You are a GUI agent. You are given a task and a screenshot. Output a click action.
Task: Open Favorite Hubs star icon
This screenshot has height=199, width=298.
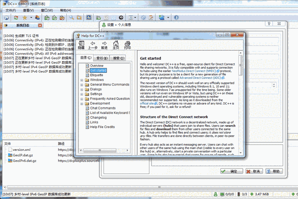click(25, 18)
